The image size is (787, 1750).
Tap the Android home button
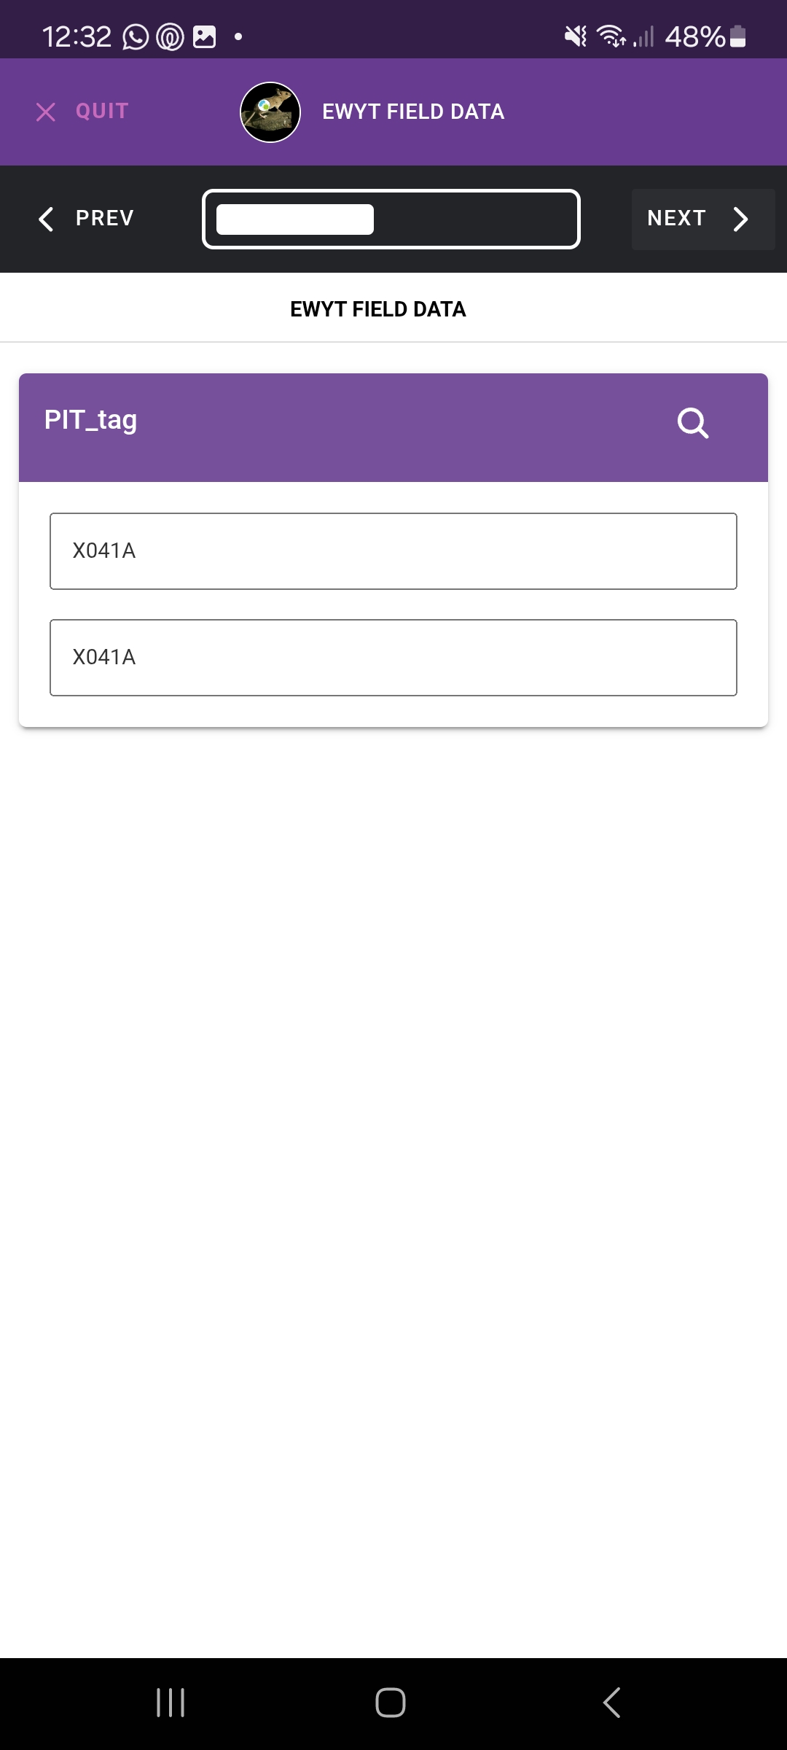pos(391,1703)
